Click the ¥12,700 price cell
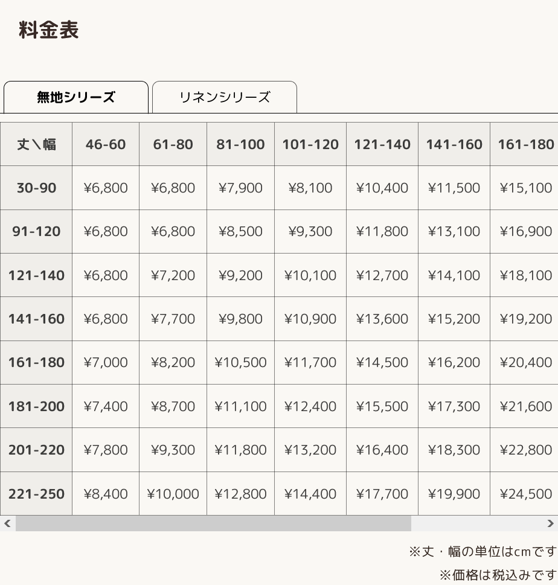Image resolution: width=558 pixels, height=585 pixels. pyautogui.click(x=382, y=275)
